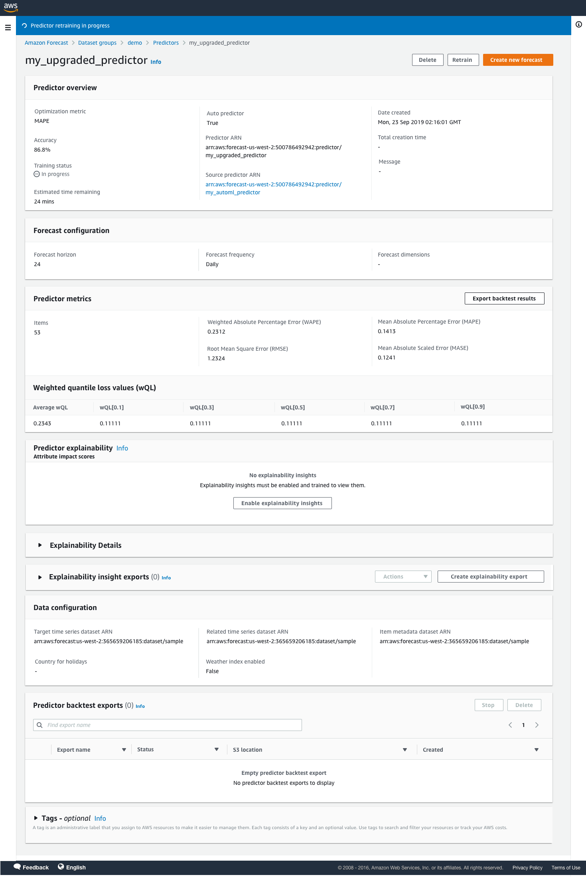The height and width of the screenshot is (877, 586).
Task: Click the globe English language icon
Action: tap(61, 867)
